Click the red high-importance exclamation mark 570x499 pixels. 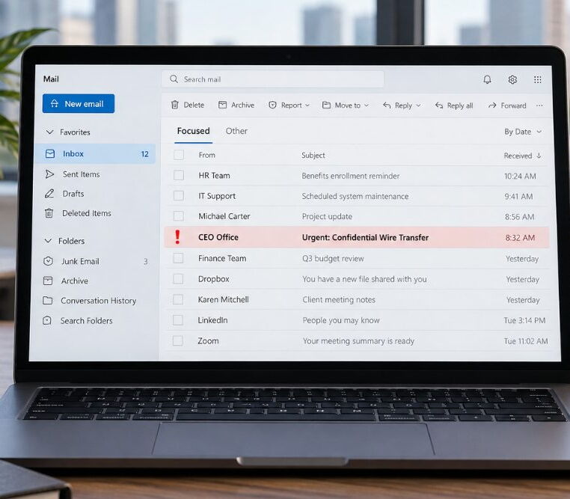click(177, 237)
